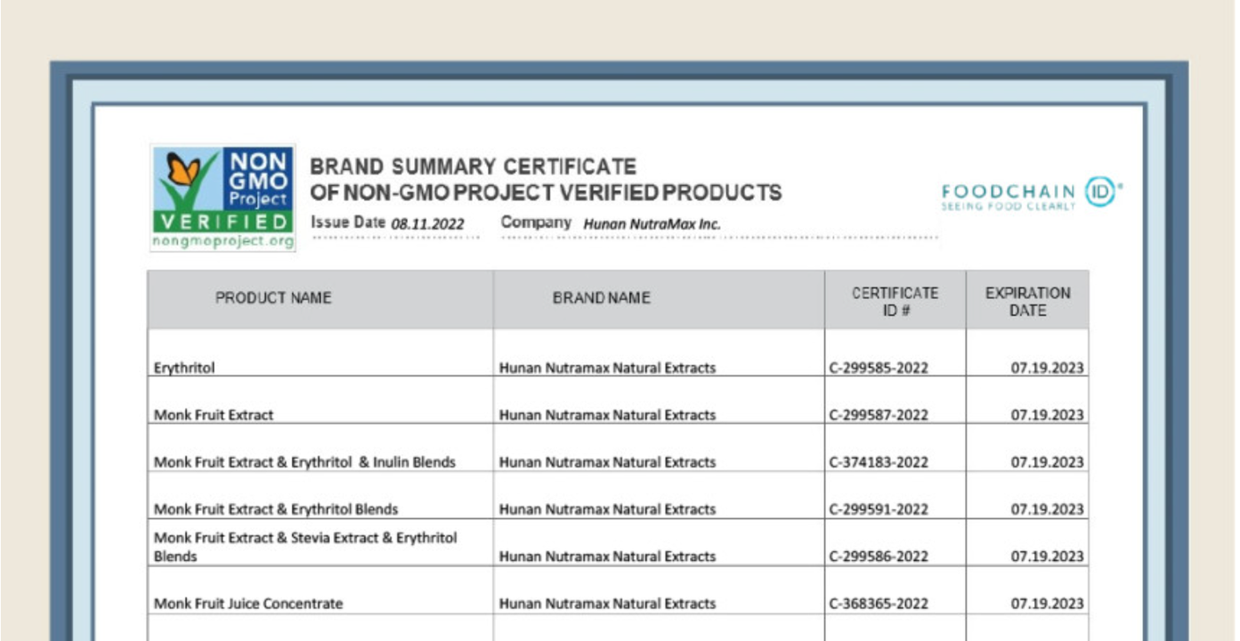Click the CERTIFICATE ID # column header

(895, 302)
